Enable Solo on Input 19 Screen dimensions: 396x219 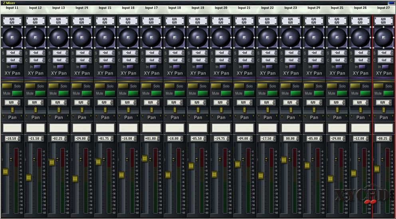coord(193,86)
